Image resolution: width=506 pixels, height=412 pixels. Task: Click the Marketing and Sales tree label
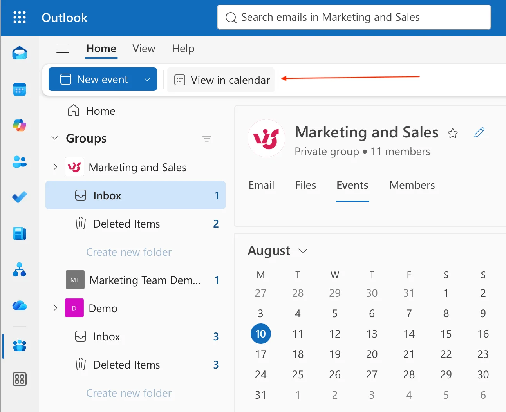[x=137, y=168]
